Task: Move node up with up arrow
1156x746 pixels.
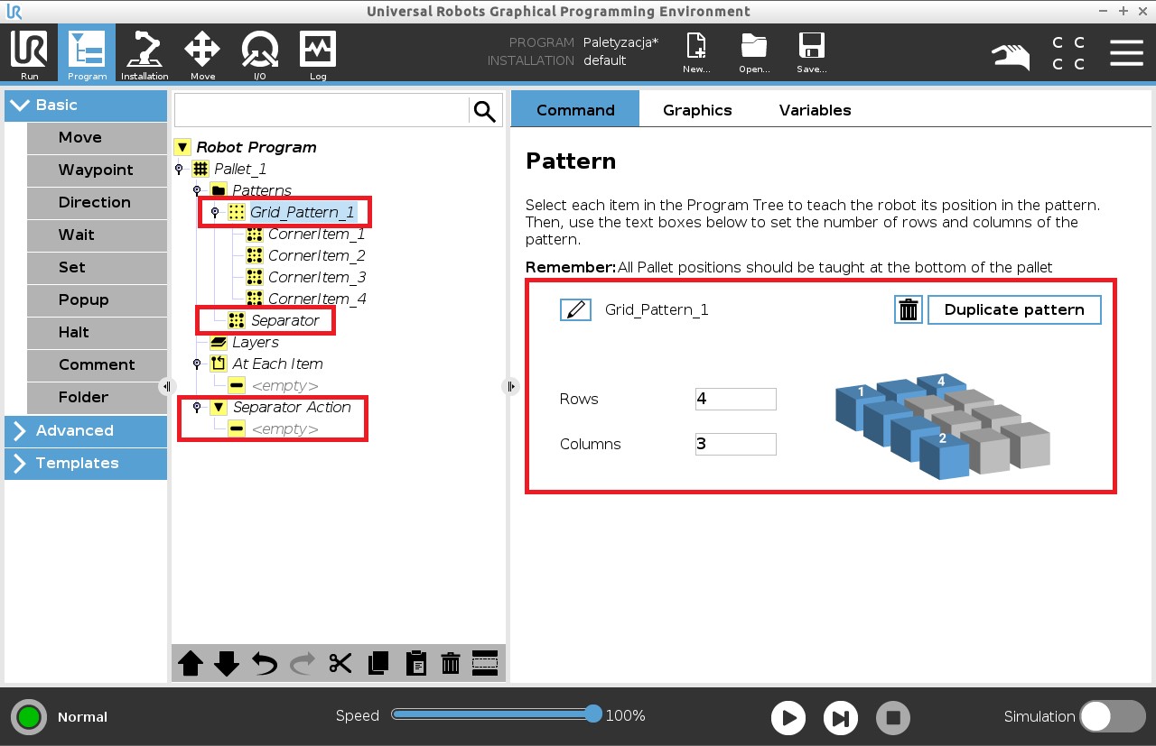Action: [191, 664]
